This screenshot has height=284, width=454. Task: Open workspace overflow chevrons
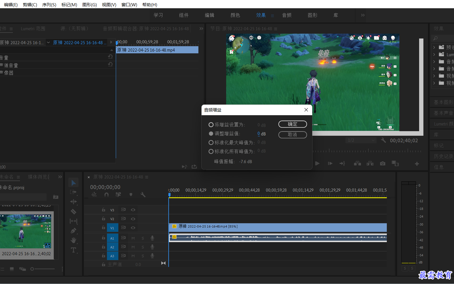363,15
